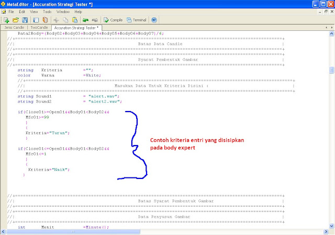335x235 pixels.
Task: Click the vertical scrollbar thumb
Action: click(x=331, y=70)
